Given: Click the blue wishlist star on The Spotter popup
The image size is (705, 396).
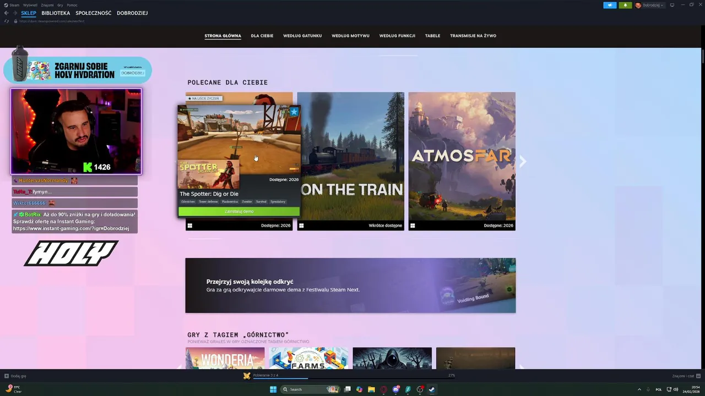Looking at the screenshot, I should [294, 112].
